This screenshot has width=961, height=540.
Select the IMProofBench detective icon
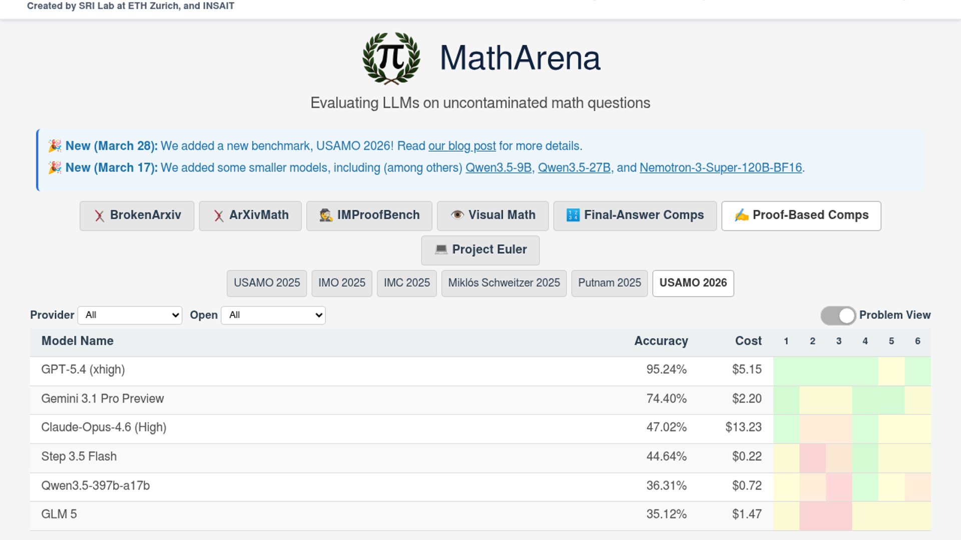click(326, 215)
